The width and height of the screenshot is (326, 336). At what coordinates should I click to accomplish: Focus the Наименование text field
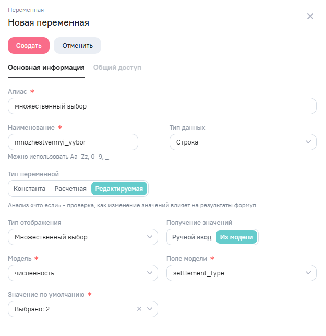click(x=73, y=142)
